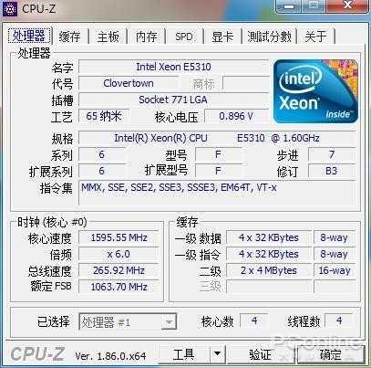Screen dimensions: 371x368
Task: Select the SPD tab
Action: click(x=184, y=37)
